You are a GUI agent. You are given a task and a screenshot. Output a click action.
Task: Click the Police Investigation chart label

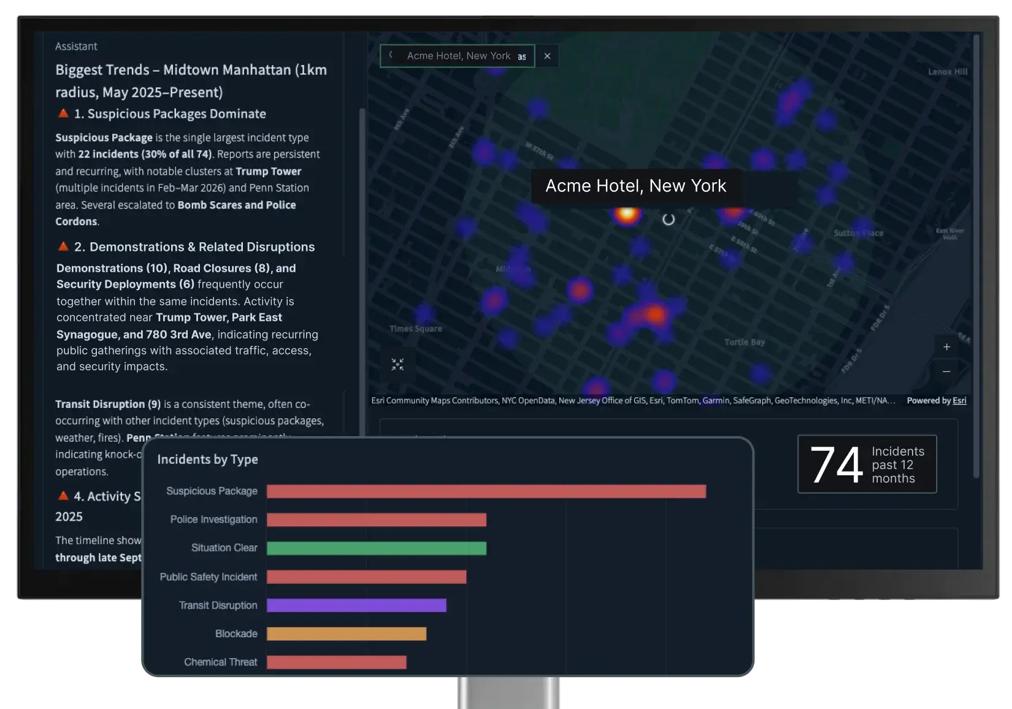pos(213,519)
